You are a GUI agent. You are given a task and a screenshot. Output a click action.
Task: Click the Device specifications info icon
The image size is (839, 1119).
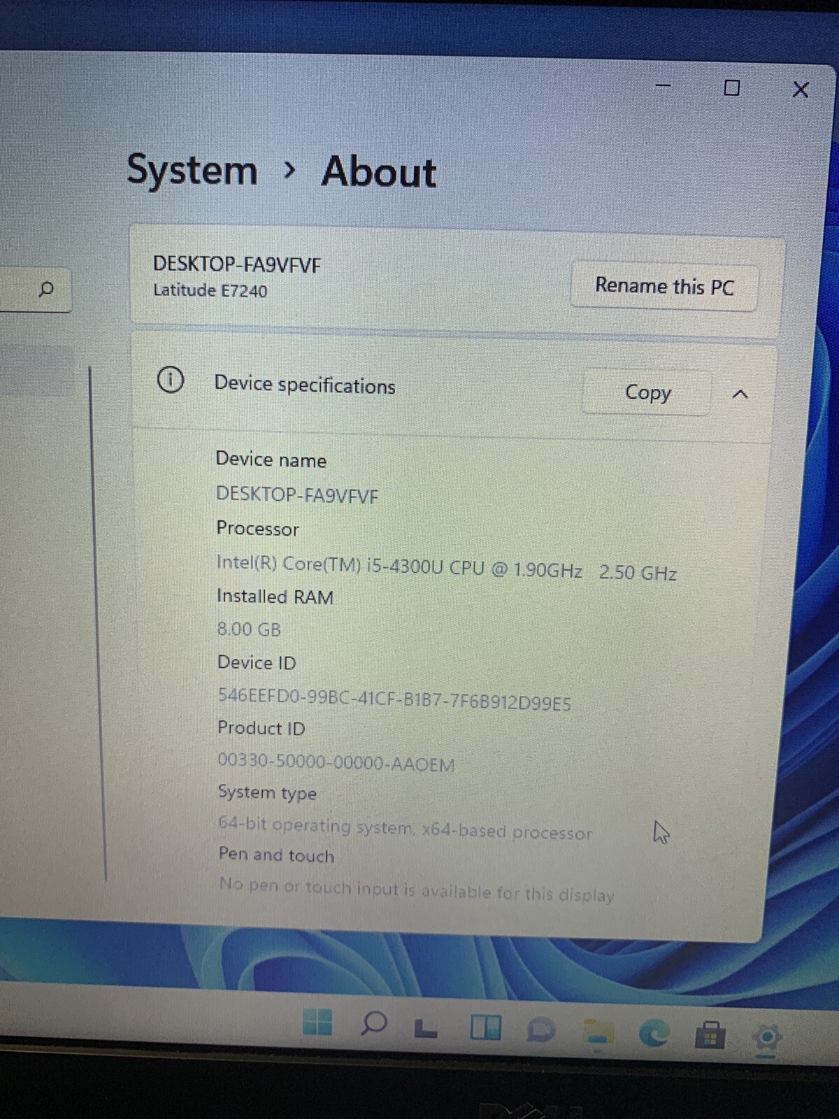[x=171, y=380]
